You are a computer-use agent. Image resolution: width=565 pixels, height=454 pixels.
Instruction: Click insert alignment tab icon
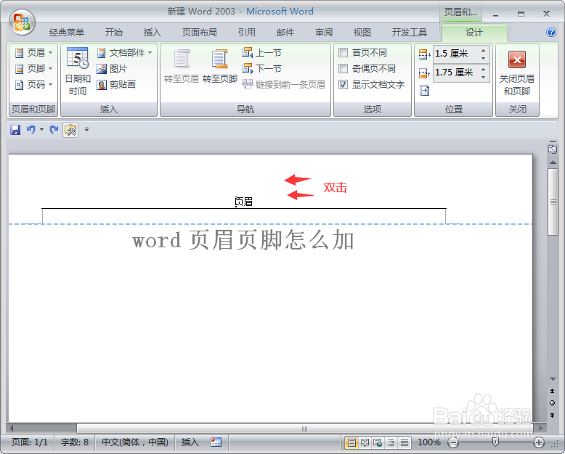point(424,91)
